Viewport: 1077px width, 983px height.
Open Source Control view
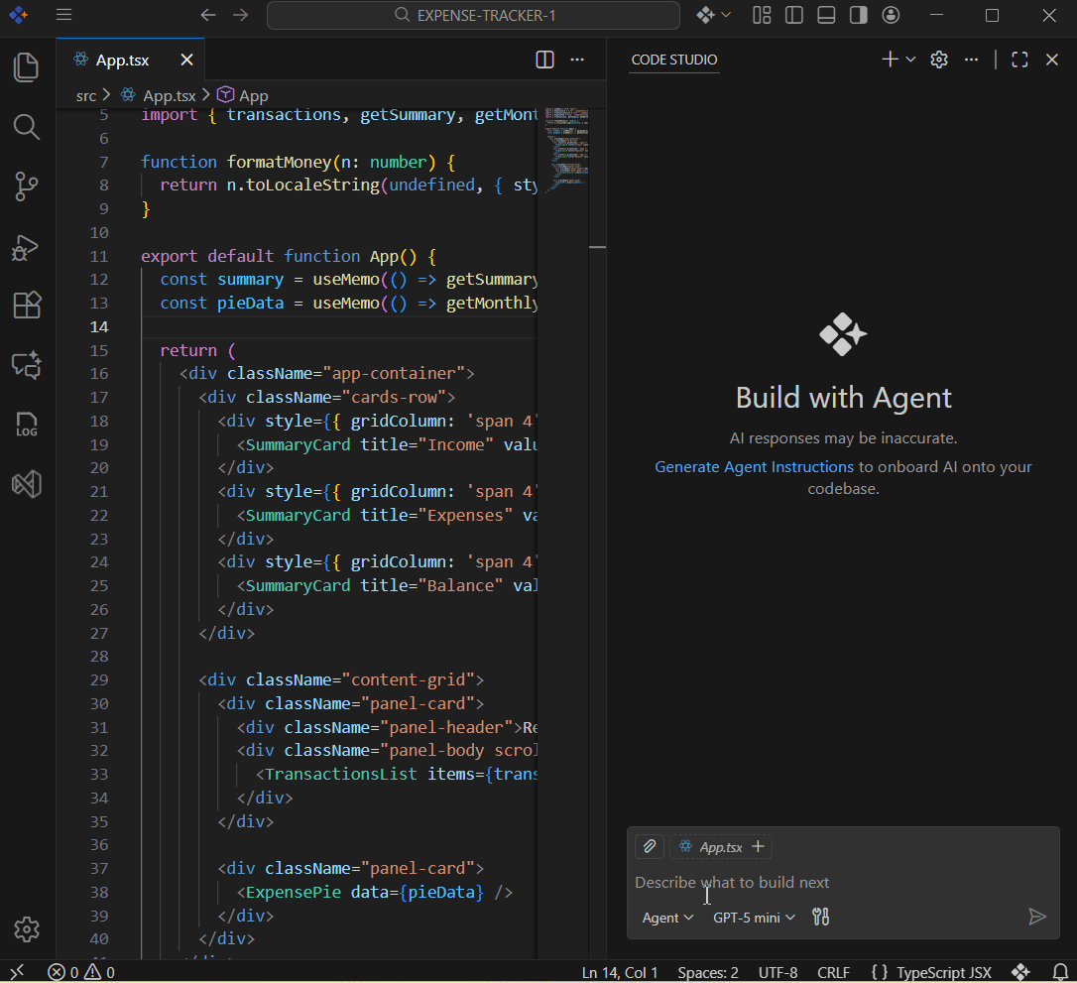27,186
